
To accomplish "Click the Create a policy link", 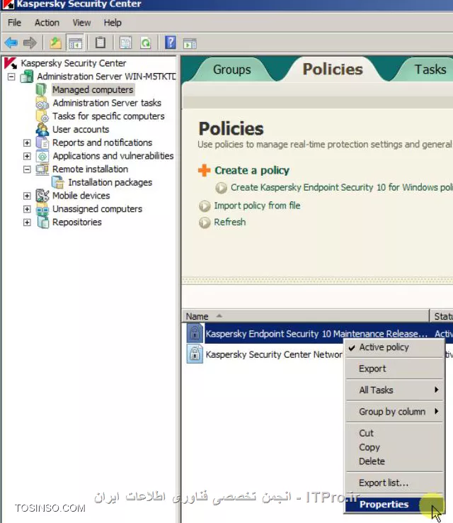I will pos(252,171).
